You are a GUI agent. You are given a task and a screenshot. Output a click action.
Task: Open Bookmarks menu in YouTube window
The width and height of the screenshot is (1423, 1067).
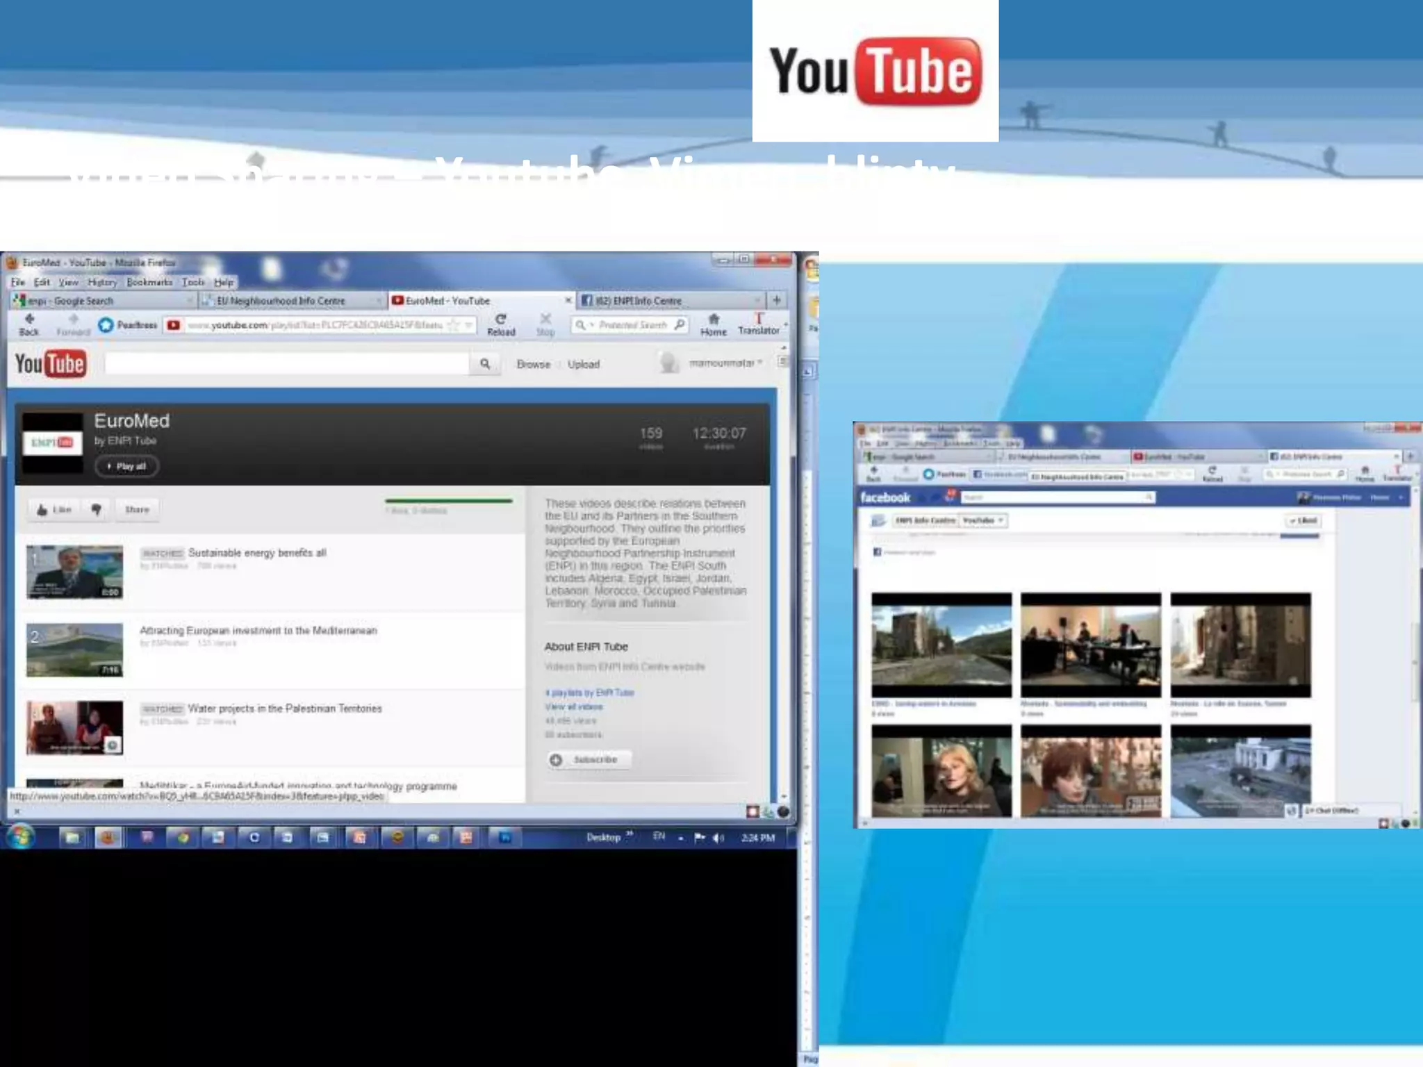[149, 282]
